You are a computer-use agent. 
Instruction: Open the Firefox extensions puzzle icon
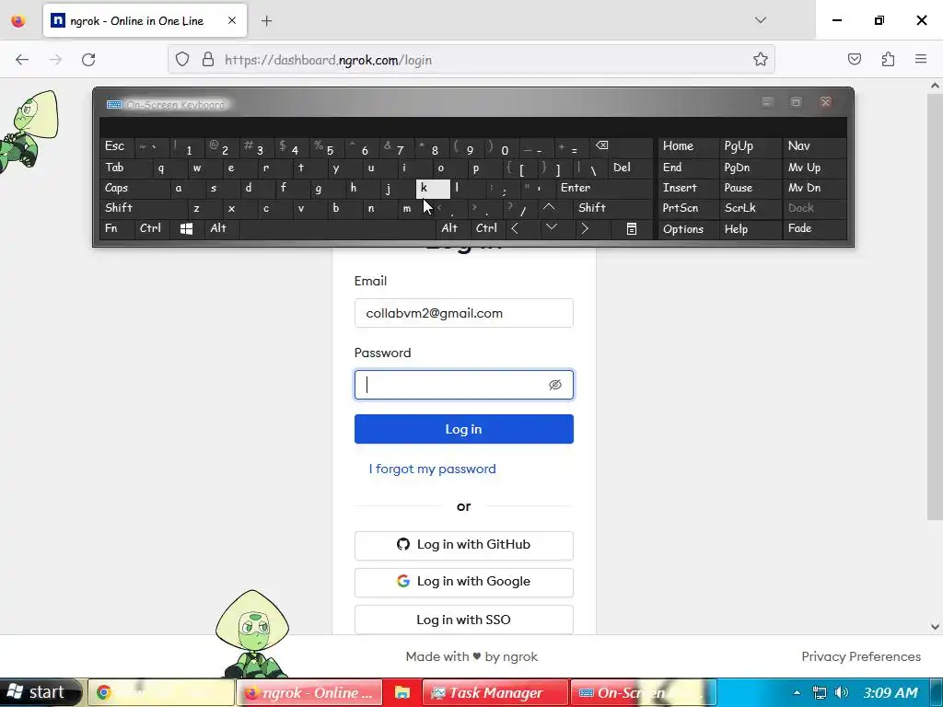point(888,60)
